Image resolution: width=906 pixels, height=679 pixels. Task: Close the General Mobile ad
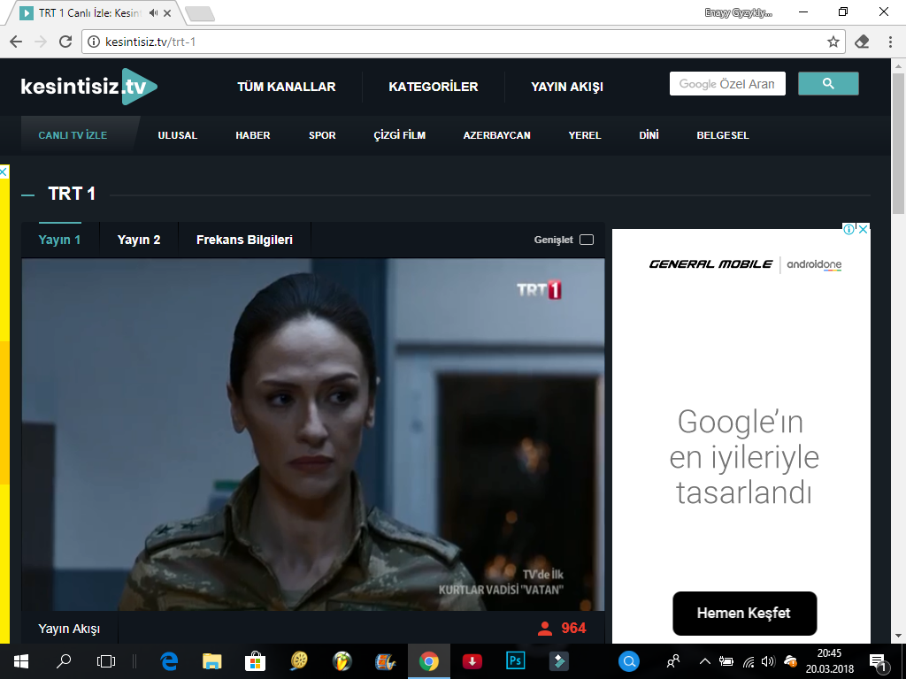click(863, 229)
